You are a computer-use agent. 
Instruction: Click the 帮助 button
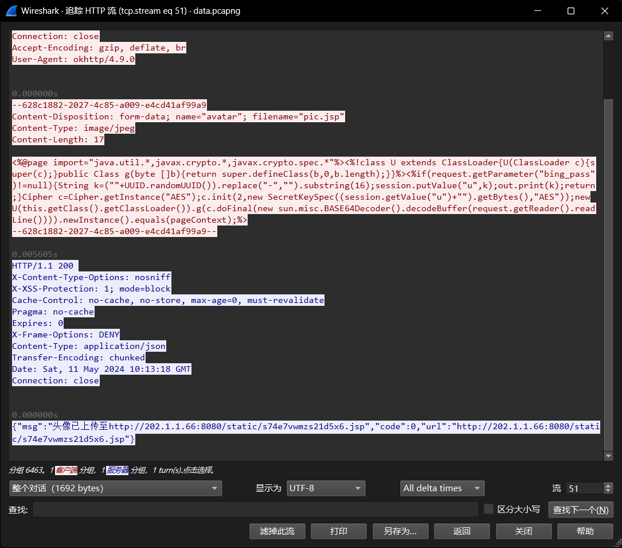(585, 531)
